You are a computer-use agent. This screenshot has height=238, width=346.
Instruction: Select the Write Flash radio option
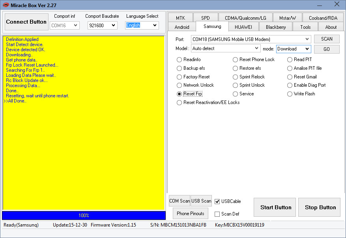(290, 94)
